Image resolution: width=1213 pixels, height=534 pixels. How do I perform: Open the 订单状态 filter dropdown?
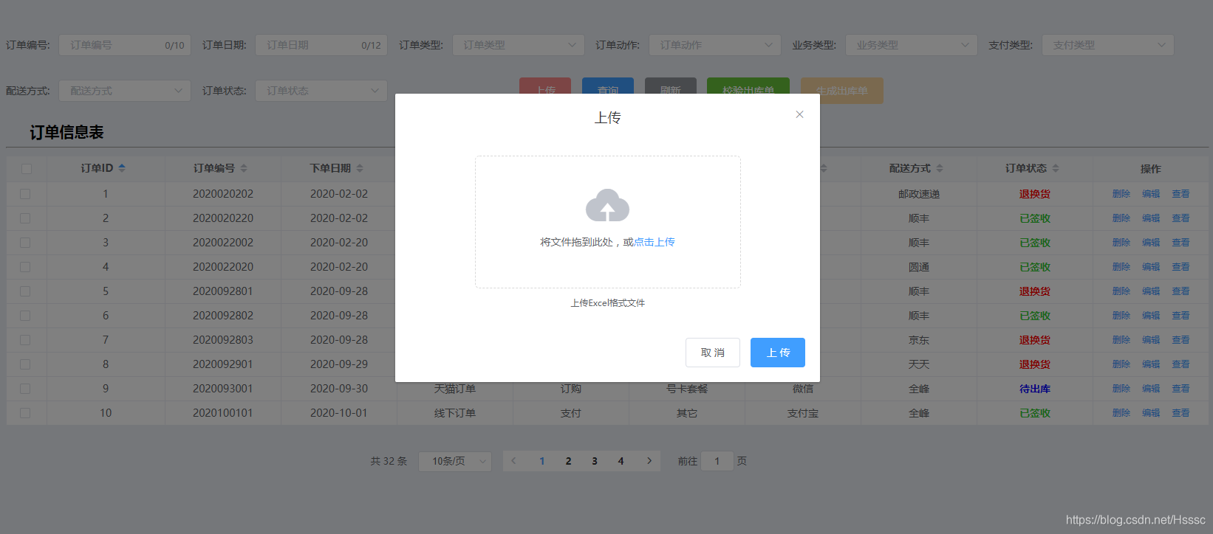[x=321, y=91]
